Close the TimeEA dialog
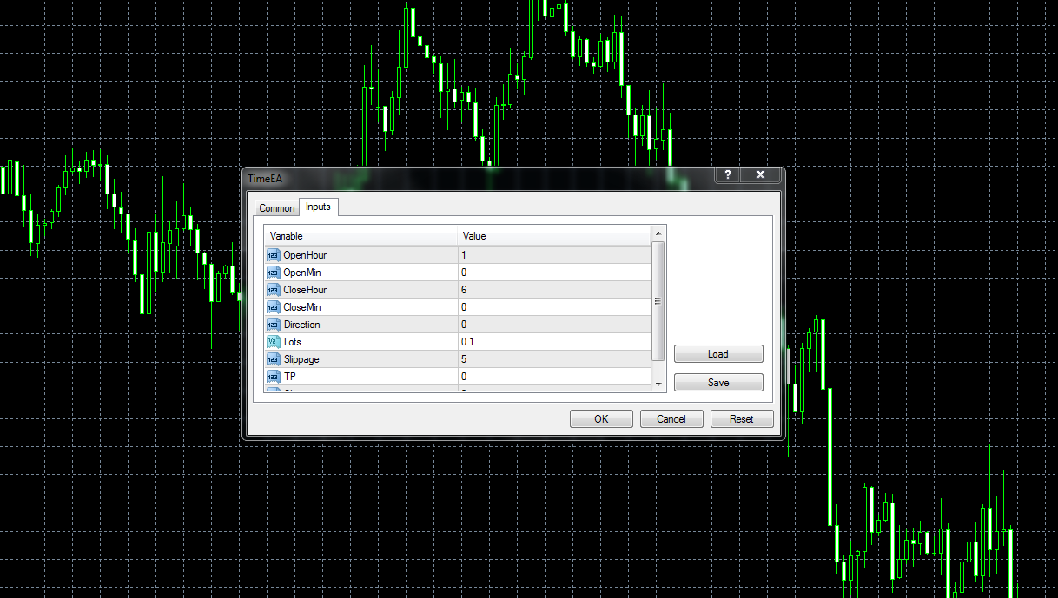 (x=760, y=174)
